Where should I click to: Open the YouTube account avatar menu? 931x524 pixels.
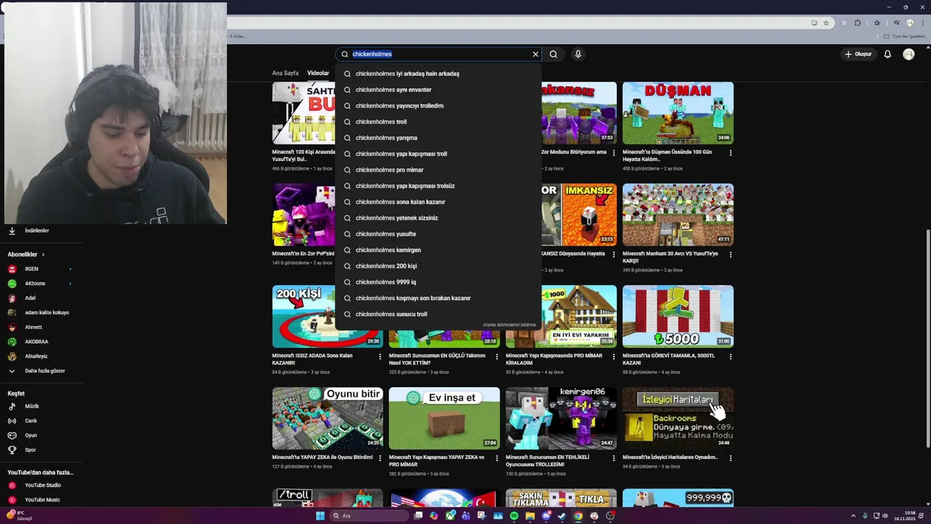coord(908,54)
